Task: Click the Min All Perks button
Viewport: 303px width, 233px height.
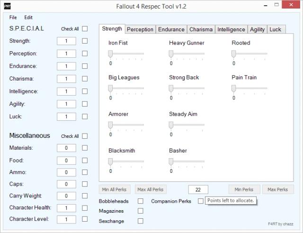Action: pyautogui.click(x=115, y=189)
